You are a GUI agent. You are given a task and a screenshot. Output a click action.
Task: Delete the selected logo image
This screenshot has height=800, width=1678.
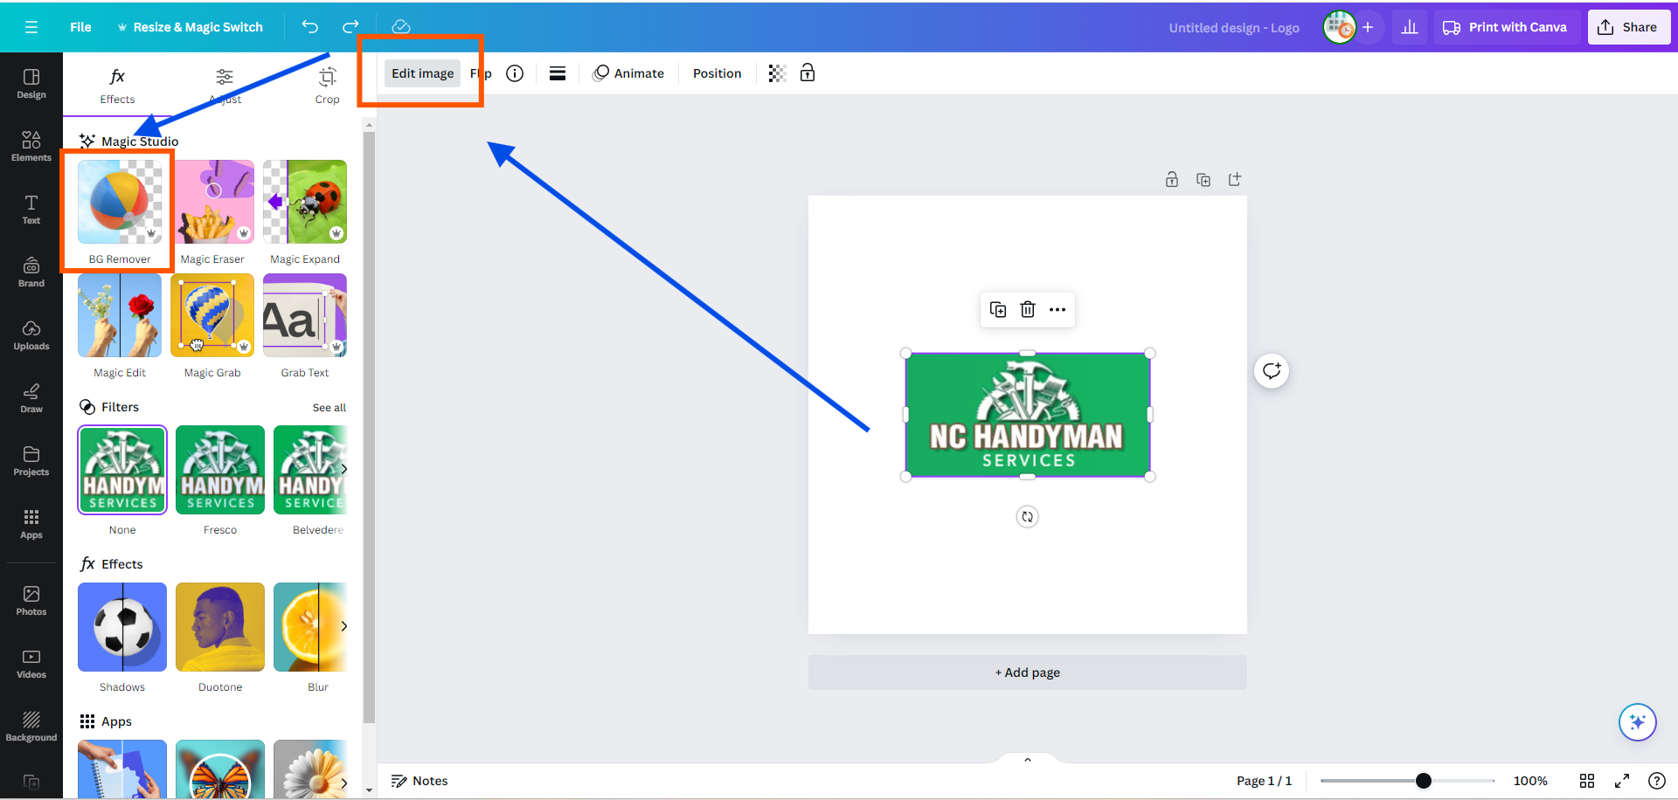pyautogui.click(x=1028, y=309)
